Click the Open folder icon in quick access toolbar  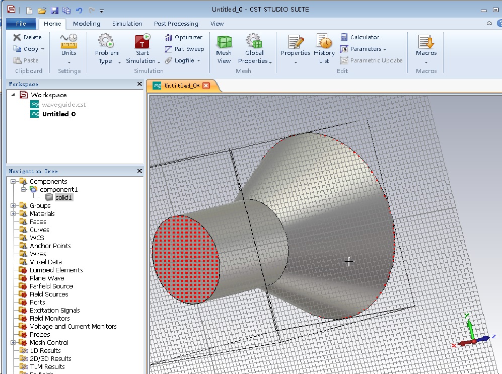point(42,11)
